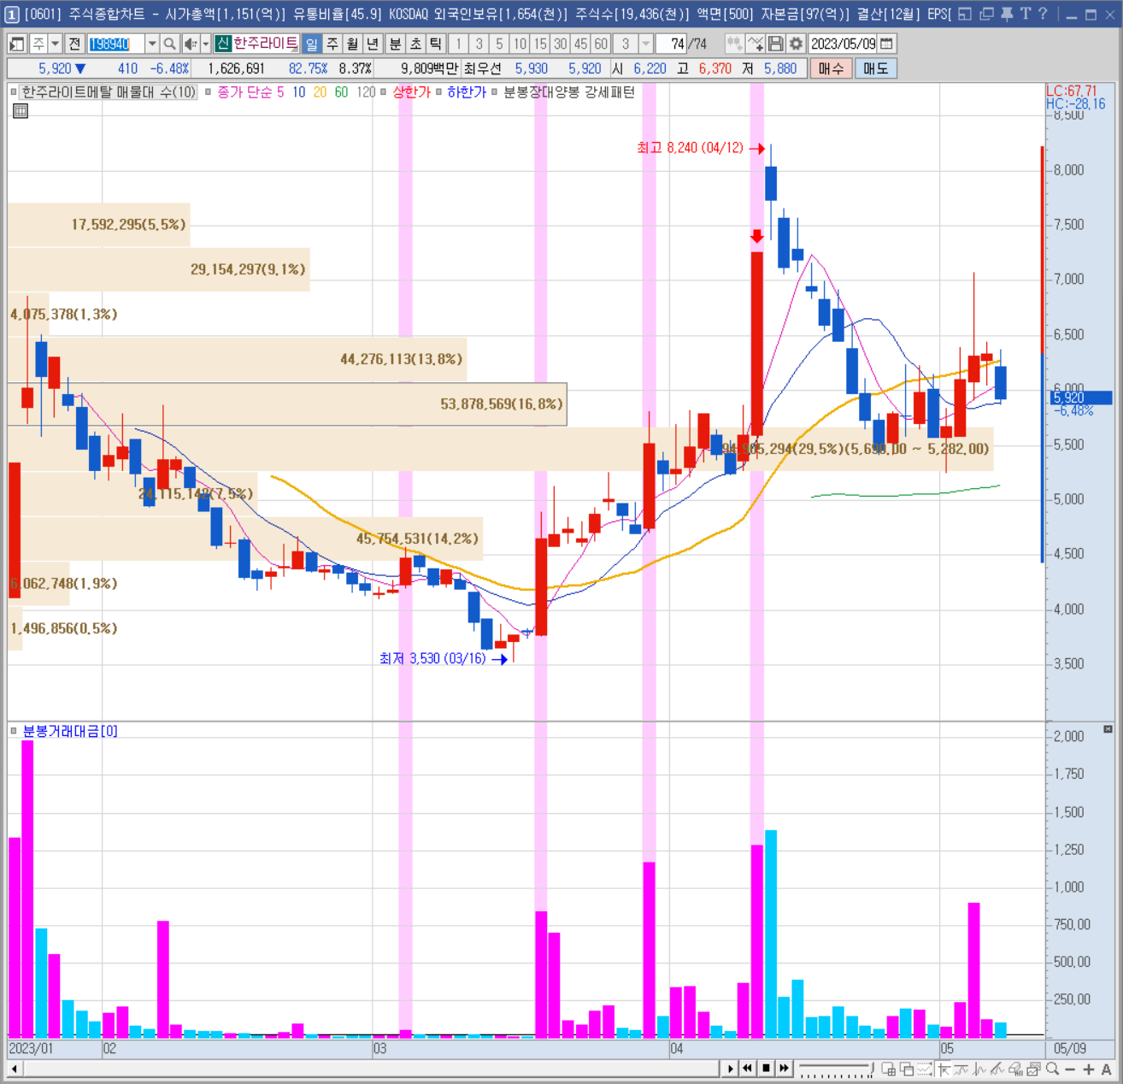Click the eraser icon in bottom toolbar
Screen dimensions: 1123x1084
point(1015,1069)
